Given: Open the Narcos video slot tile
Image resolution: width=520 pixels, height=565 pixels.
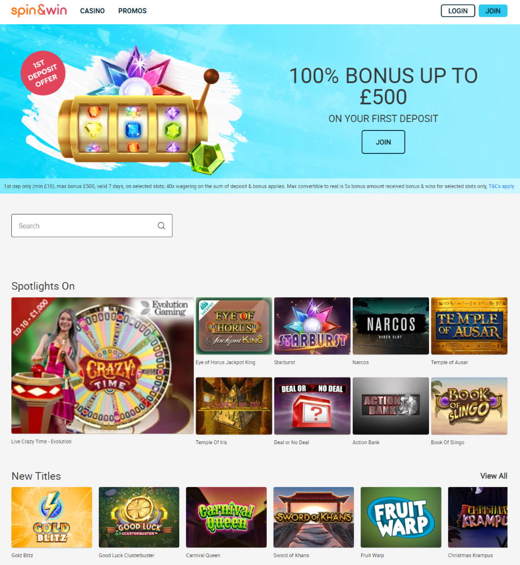Looking at the screenshot, I should click(x=391, y=326).
